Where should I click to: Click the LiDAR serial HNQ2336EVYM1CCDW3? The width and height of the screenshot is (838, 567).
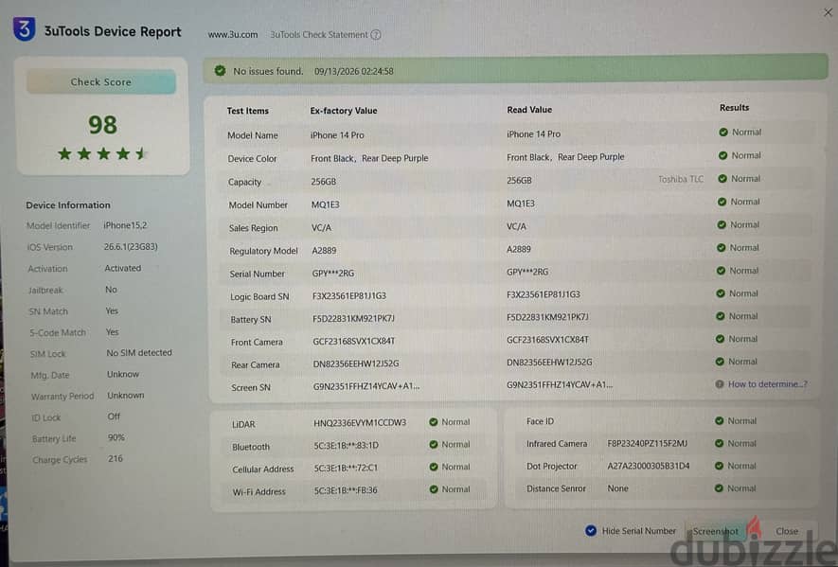(x=360, y=423)
